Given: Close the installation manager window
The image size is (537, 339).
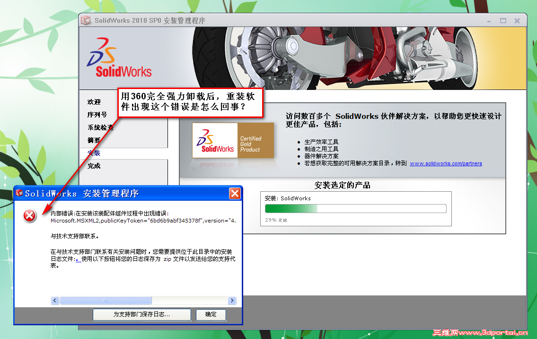Looking at the screenshot, I should click(x=517, y=21).
